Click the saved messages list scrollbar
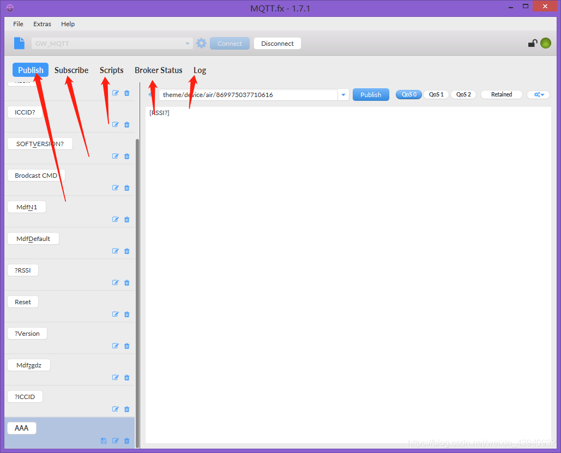The image size is (561, 453). pos(137,293)
